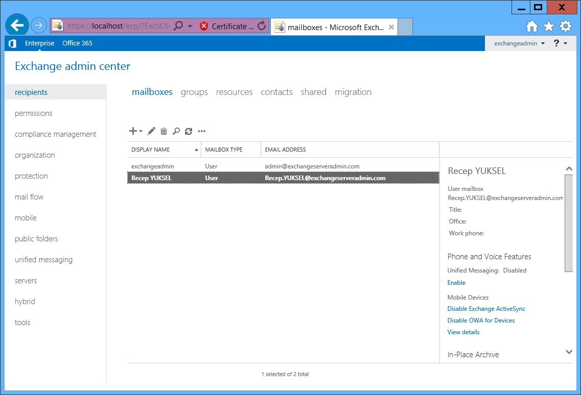Image resolution: width=581 pixels, height=395 pixels.
Task: Switch to the migration tab
Action: click(353, 92)
